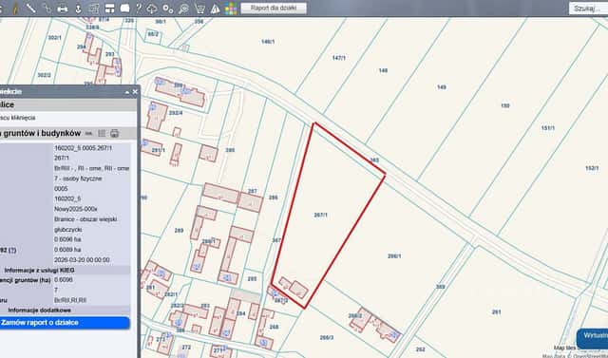Print the land registry panel via printer icon

point(114,134)
